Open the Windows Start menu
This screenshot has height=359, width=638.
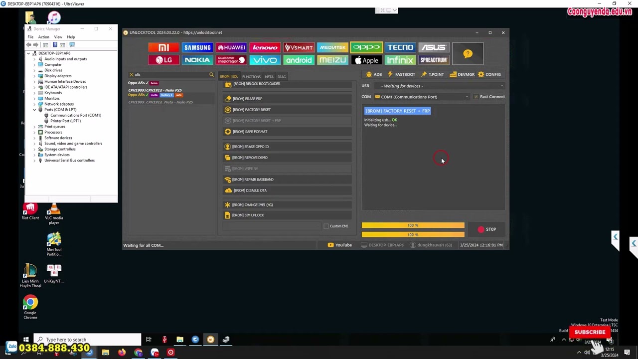pyautogui.click(x=26, y=340)
